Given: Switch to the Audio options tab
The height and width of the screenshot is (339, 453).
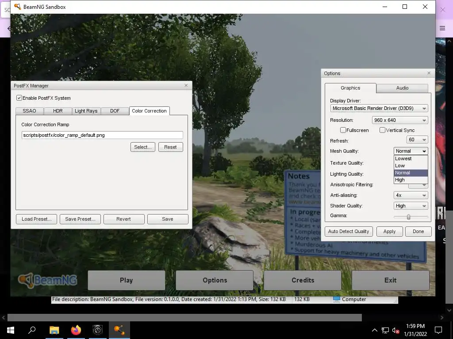Looking at the screenshot, I should tap(402, 88).
